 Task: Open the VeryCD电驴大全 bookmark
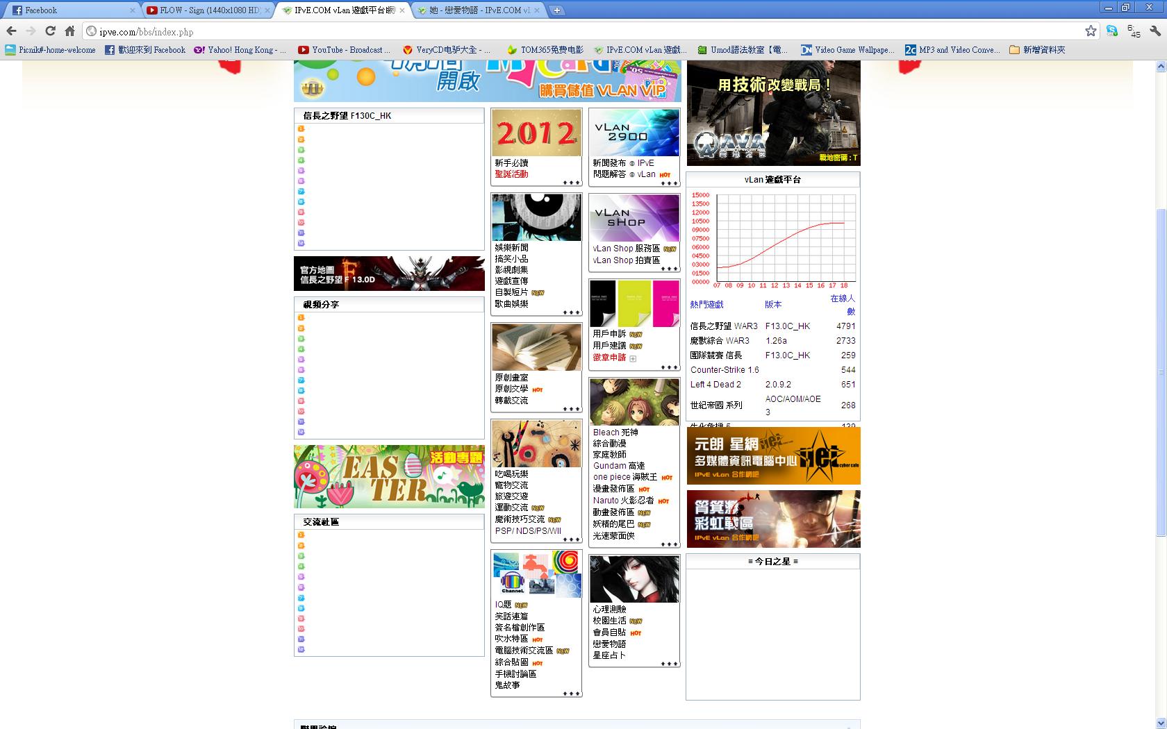click(x=447, y=50)
